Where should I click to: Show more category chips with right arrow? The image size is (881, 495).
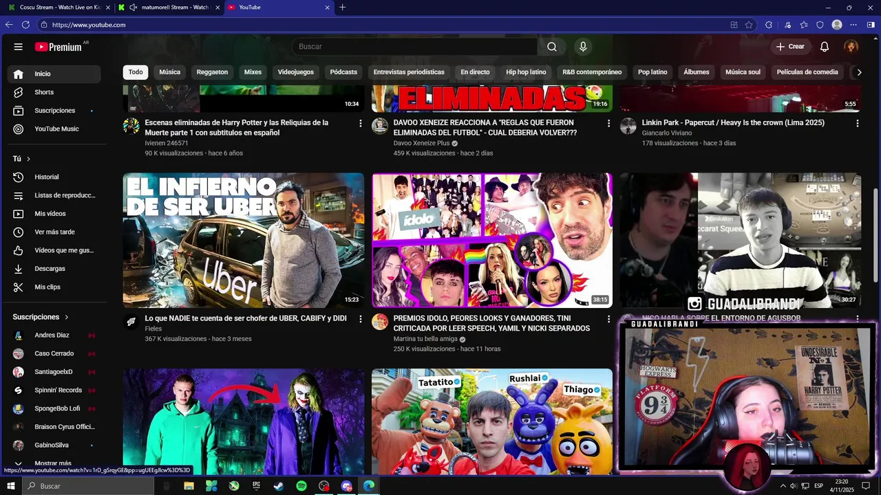859,72
